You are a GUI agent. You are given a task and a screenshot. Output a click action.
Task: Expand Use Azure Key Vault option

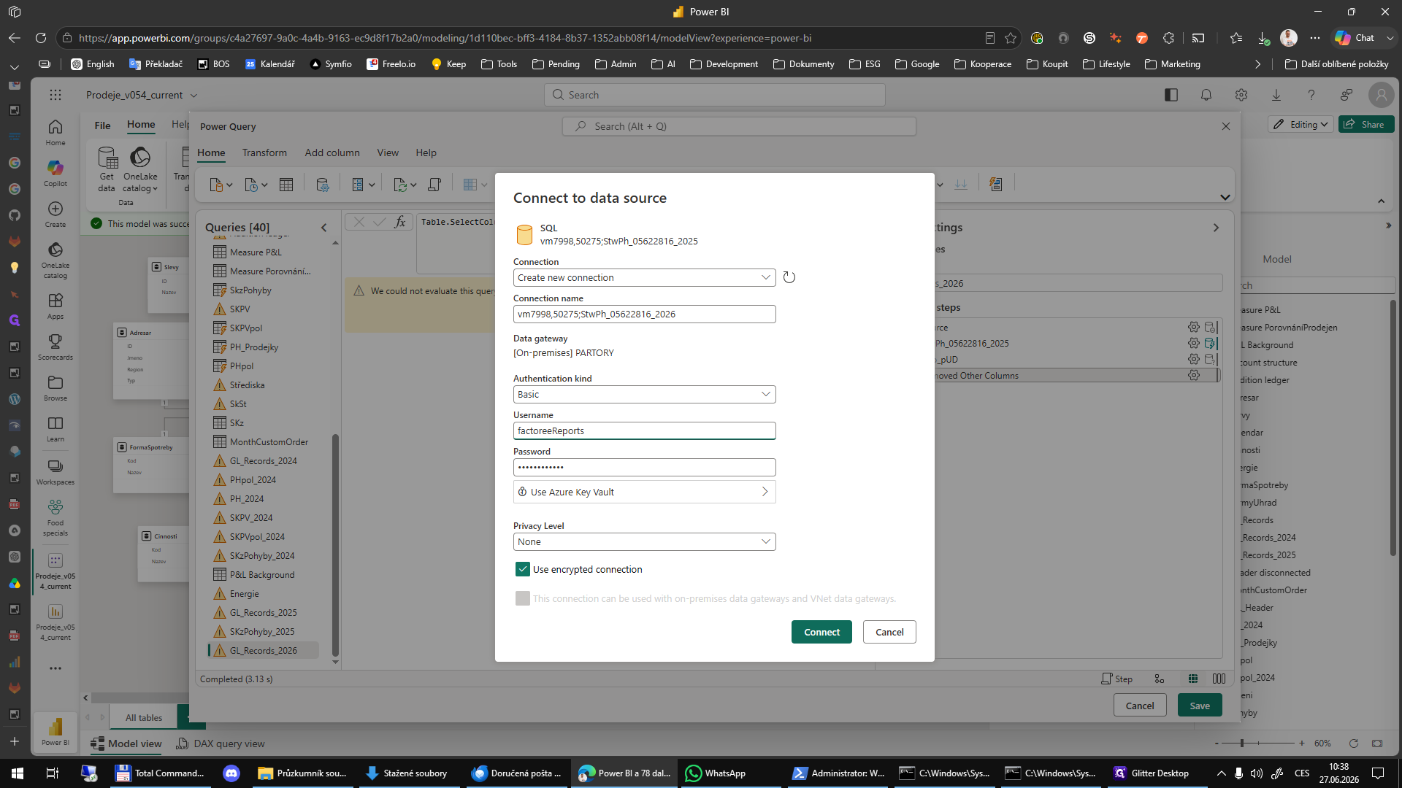[x=644, y=492]
